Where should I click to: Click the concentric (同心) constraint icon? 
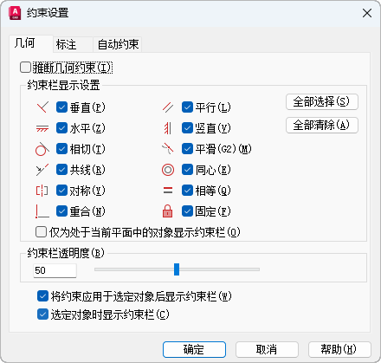[168, 170]
